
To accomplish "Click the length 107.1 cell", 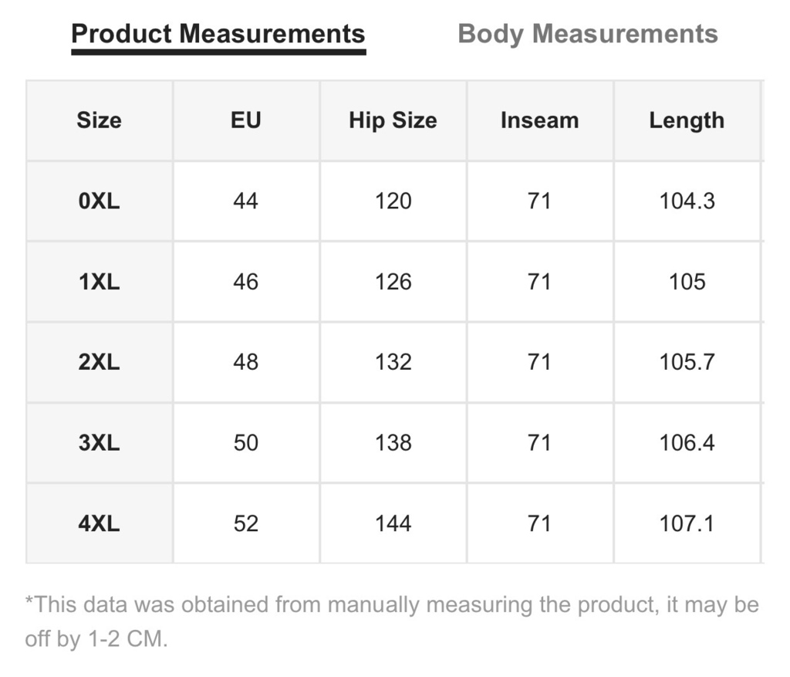I will (x=687, y=523).
